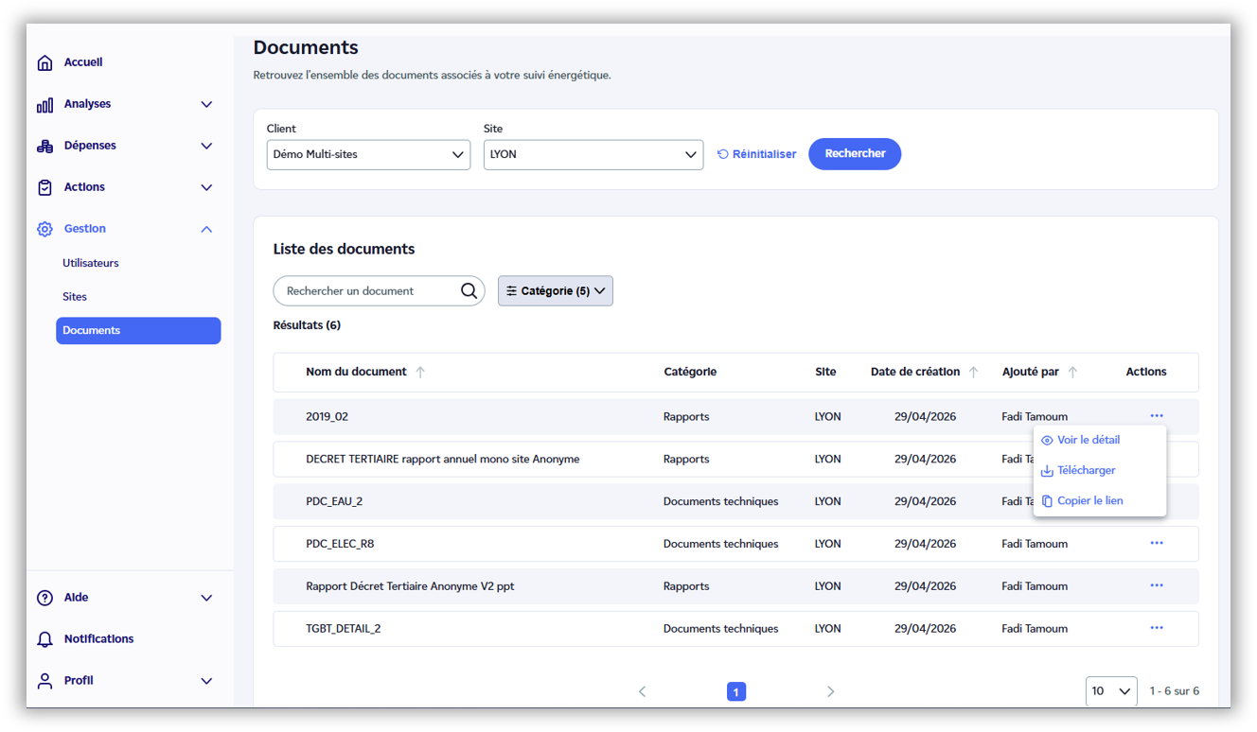Sort by Nom du document arrow

[x=420, y=373]
